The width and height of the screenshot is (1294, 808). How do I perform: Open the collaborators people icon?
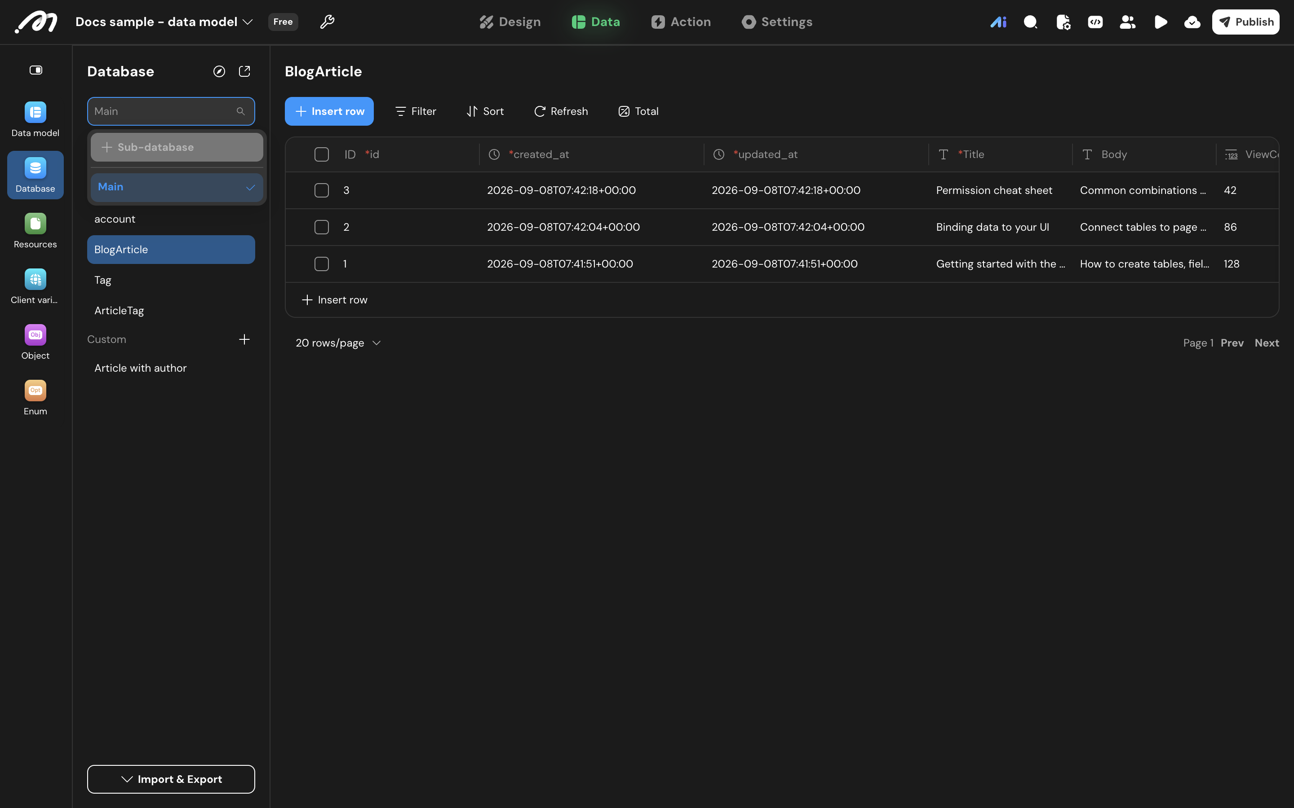pos(1127,22)
